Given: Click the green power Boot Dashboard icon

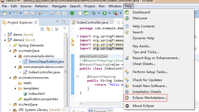Looking at the screenshot, I should pyautogui.click(x=72, y=13).
